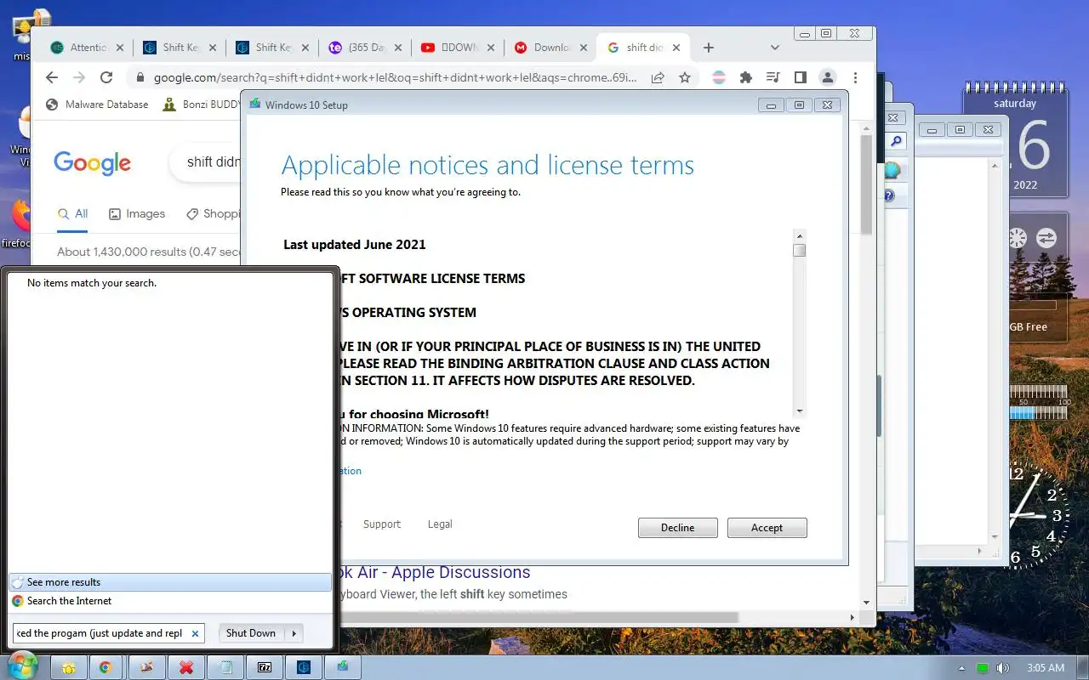Click the license text scrollbar thumb

pyautogui.click(x=799, y=250)
